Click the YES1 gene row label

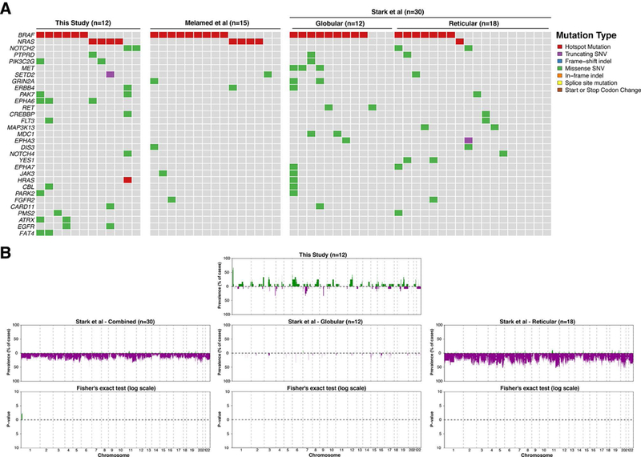click(27, 161)
